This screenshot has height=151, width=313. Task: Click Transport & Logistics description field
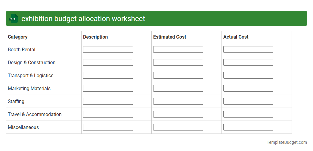tap(108, 75)
